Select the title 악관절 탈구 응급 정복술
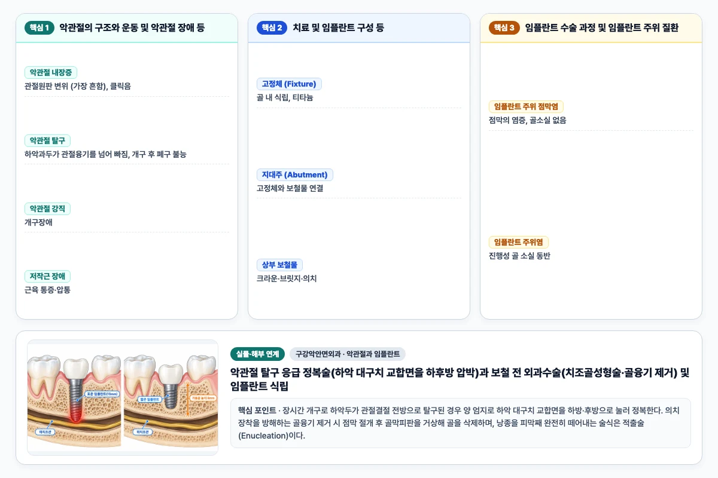The width and height of the screenshot is (718, 478). click(280, 373)
